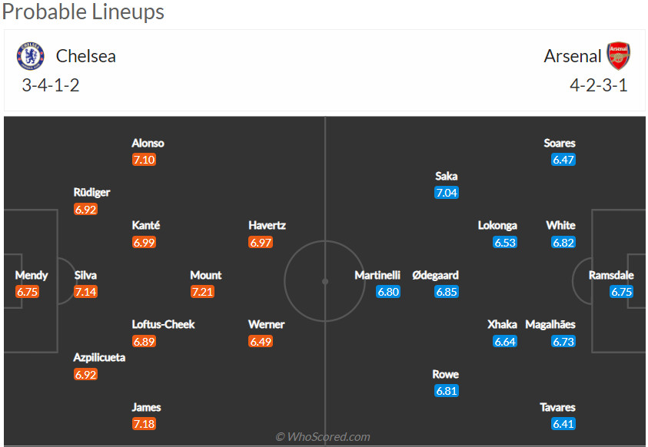Click Xhaka's 6.64 rating badge
The height and width of the screenshot is (447, 648).
pyautogui.click(x=505, y=341)
